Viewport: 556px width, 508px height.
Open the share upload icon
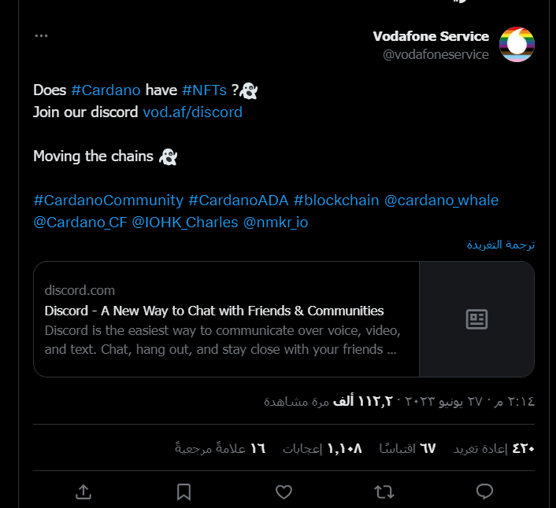point(83,491)
